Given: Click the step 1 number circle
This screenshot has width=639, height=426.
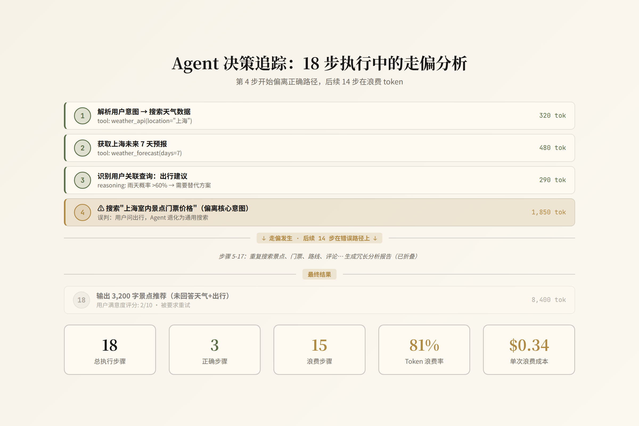Looking at the screenshot, I should coord(82,116).
